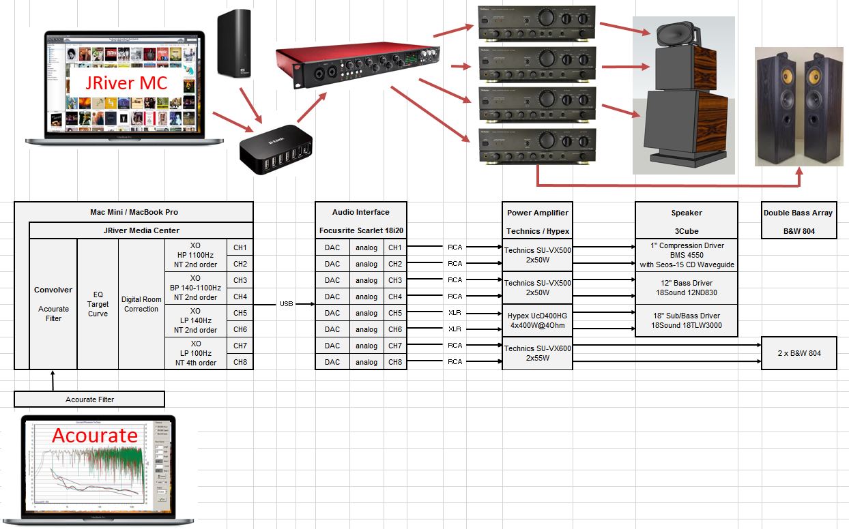
Task: Click the analog cell in the interface CH3 row
Action: click(x=366, y=279)
